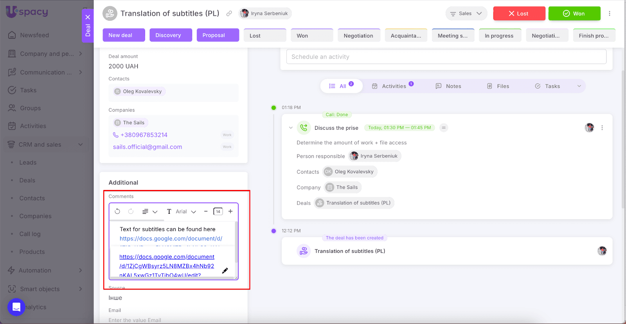The width and height of the screenshot is (626, 324).
Task: Close the Deal side panel with X
Action: point(88,17)
